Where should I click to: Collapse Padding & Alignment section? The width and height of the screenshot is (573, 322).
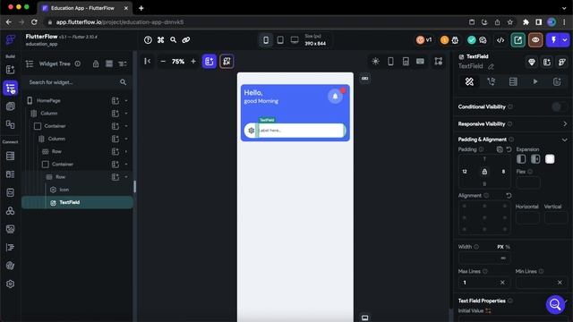click(565, 140)
